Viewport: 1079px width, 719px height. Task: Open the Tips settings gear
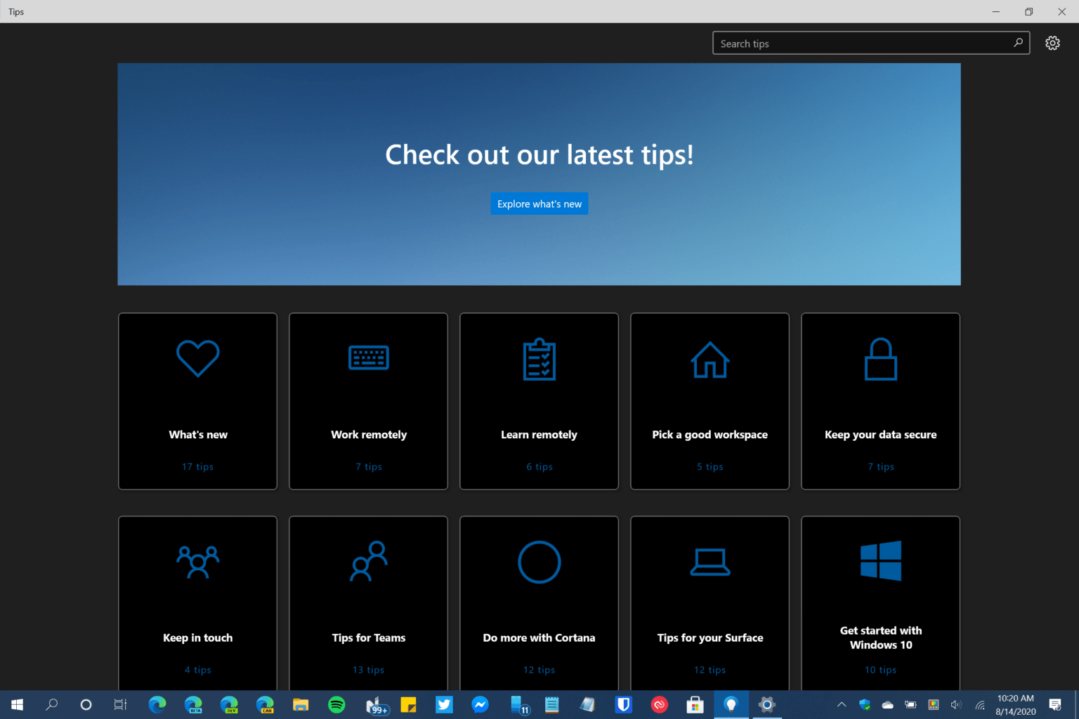1052,42
